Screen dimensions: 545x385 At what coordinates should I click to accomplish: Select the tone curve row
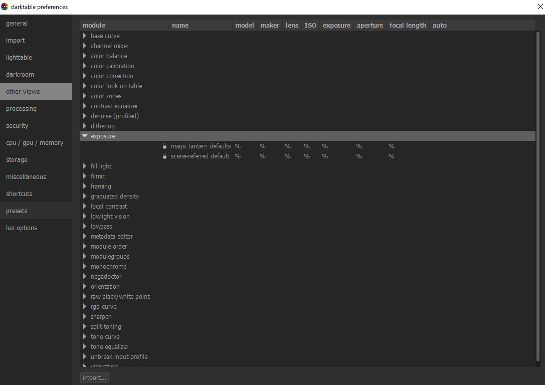[308, 337]
